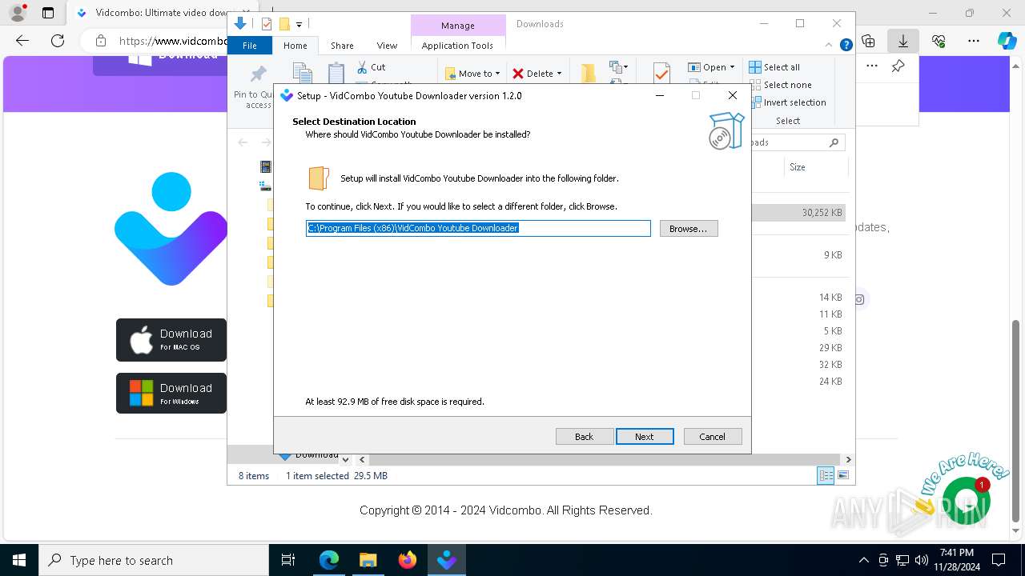Image resolution: width=1025 pixels, height=576 pixels.
Task: Click Edge tab actions icon
Action: [48, 13]
